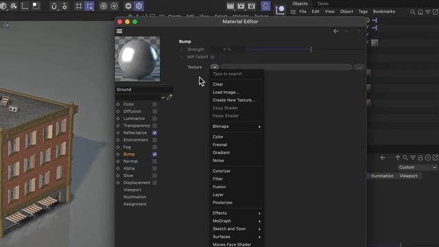Click the Render View clapperboard icon
The height and width of the screenshot is (247, 439).
point(230,6)
